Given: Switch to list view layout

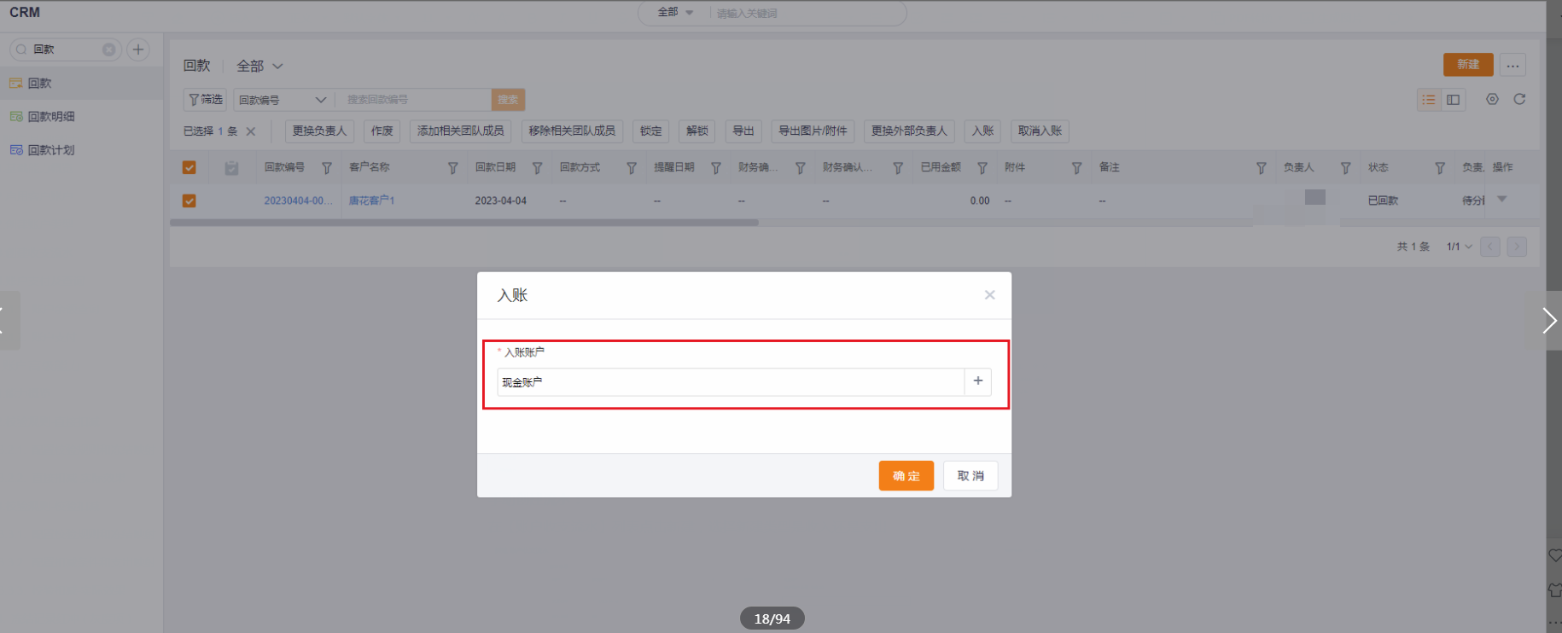Looking at the screenshot, I should pyautogui.click(x=1429, y=100).
